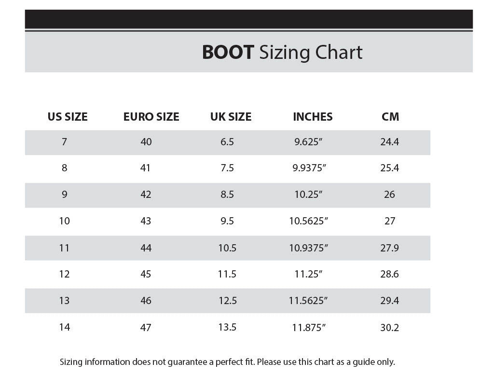This screenshot has height=390, width=494.
Task: Click the INCHES column header
Action: point(313,117)
